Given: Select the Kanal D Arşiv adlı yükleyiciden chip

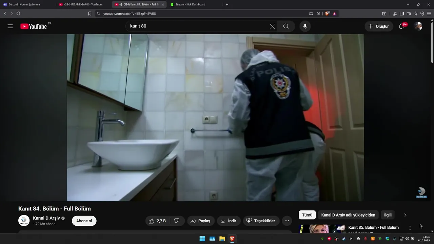Looking at the screenshot, I should pos(348,215).
